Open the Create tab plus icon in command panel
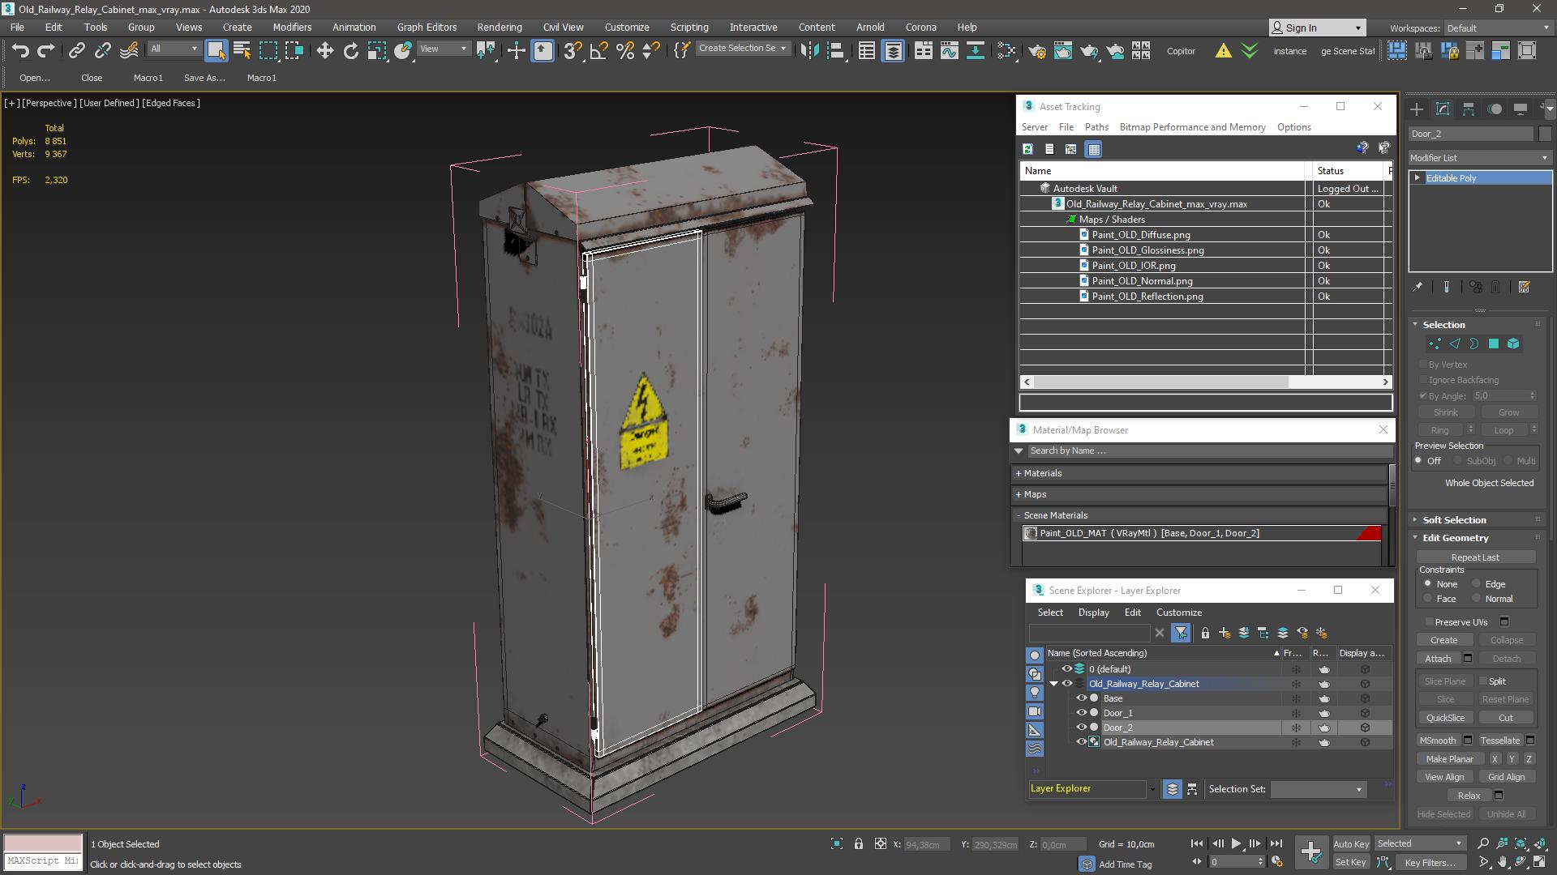This screenshot has width=1557, height=875. pyautogui.click(x=1416, y=109)
